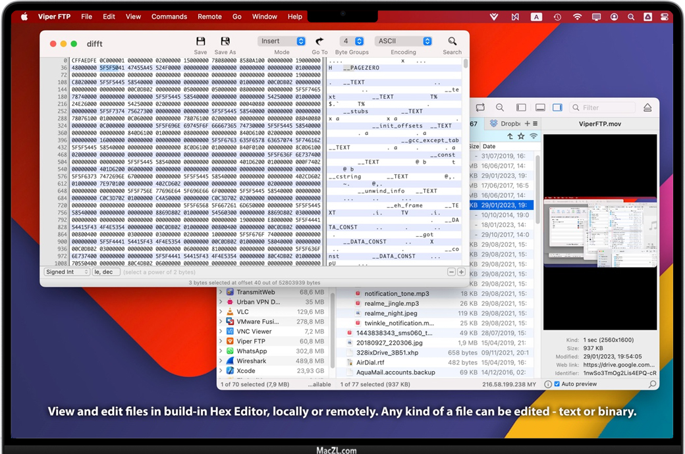This screenshot has width=685, height=454.
Task: Click the eject icon in file browser
Action: point(647,107)
